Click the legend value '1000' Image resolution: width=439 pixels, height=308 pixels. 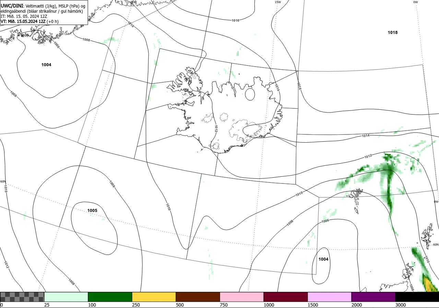(269, 305)
